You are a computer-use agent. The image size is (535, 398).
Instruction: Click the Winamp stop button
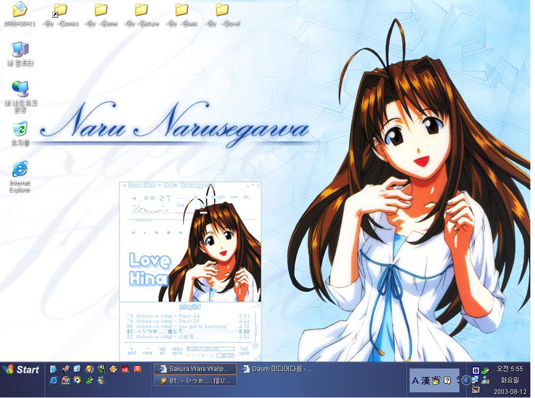168,232
